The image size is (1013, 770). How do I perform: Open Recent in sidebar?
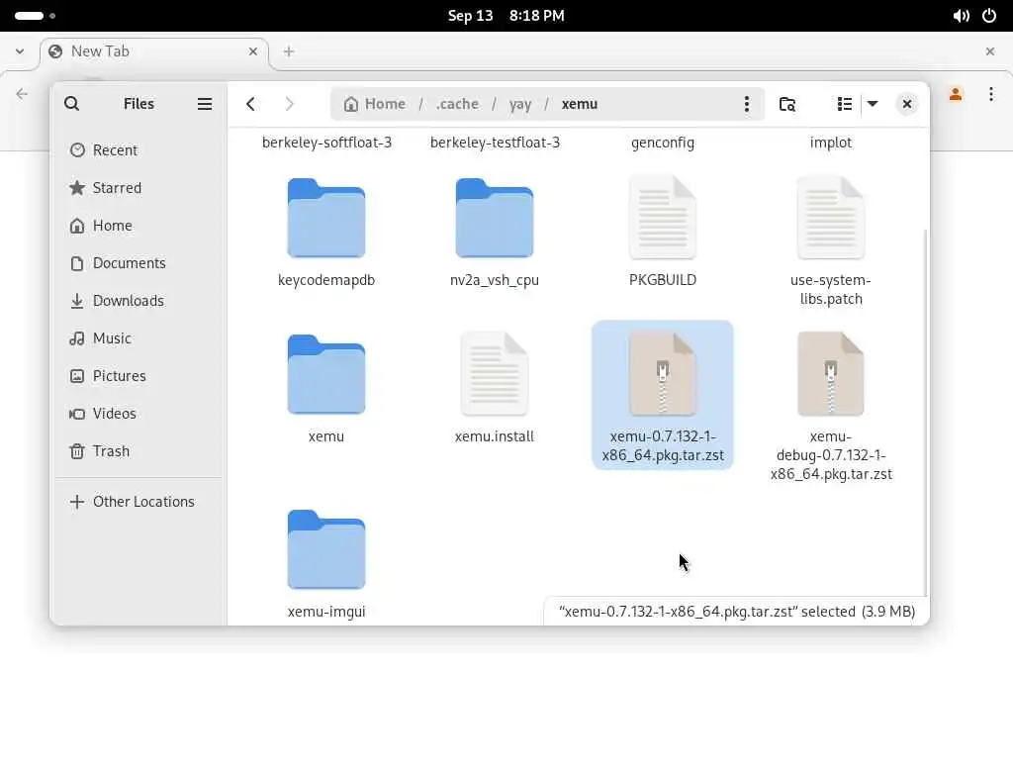138,150
